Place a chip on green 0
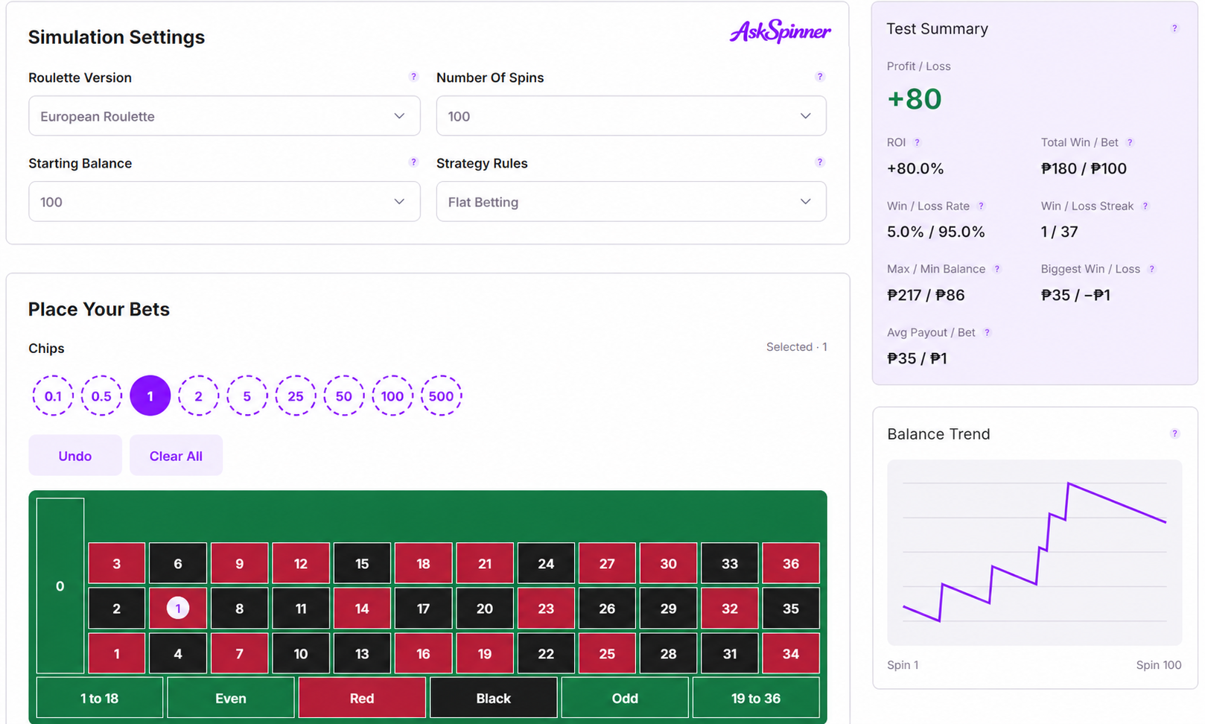 pyautogui.click(x=60, y=585)
